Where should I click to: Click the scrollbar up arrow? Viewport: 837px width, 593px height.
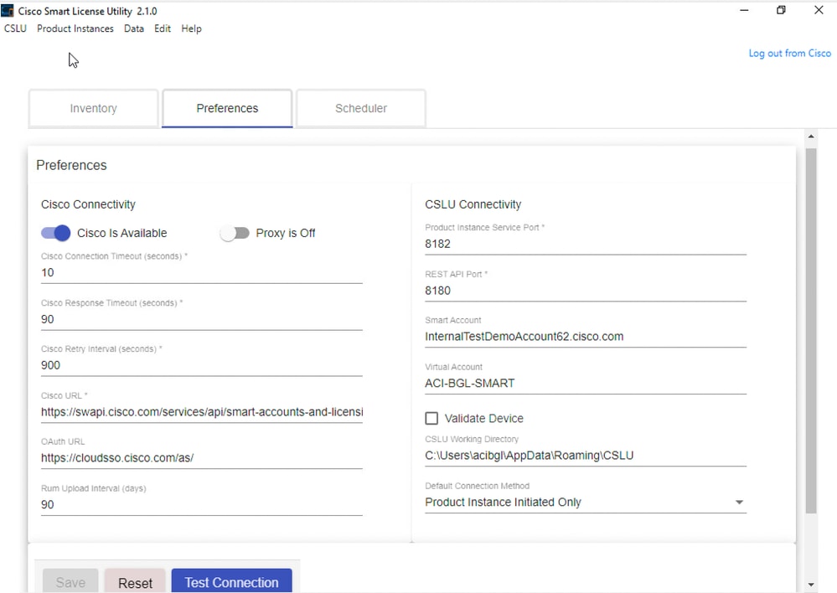[x=811, y=137]
